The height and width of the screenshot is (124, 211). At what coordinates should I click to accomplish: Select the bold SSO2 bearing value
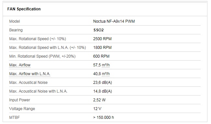99,30
